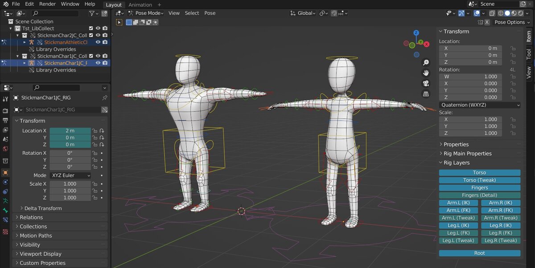Viewport: 535px width, 268px height.
Task: Select the Tweak tool in the toolbar
Action: click(119, 22)
